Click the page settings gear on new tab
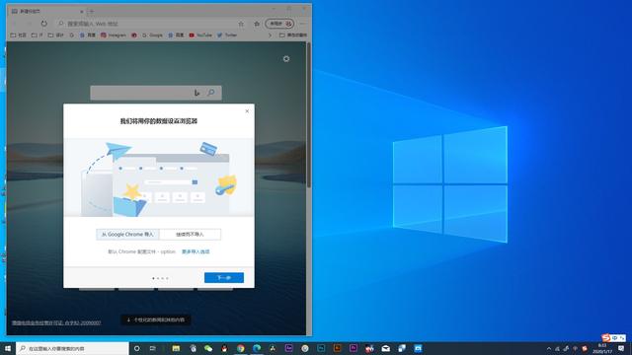 pyautogui.click(x=286, y=59)
